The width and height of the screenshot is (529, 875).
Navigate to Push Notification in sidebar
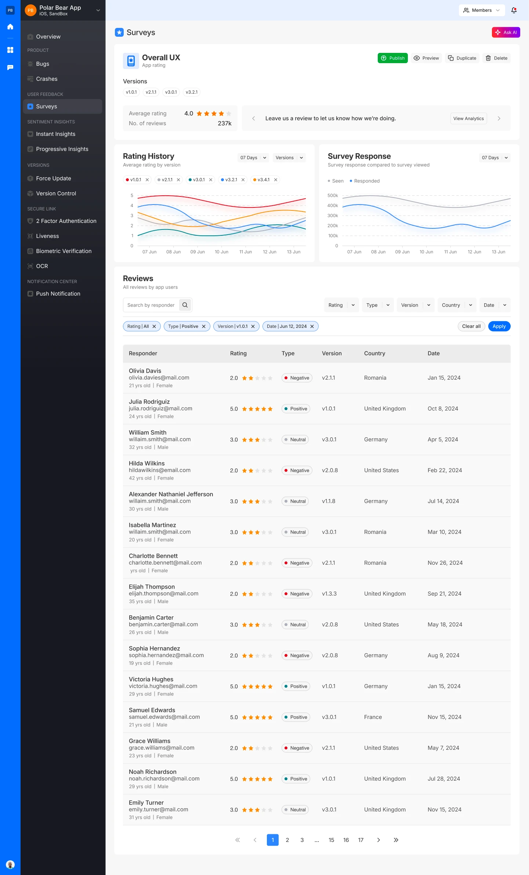pyautogui.click(x=58, y=294)
